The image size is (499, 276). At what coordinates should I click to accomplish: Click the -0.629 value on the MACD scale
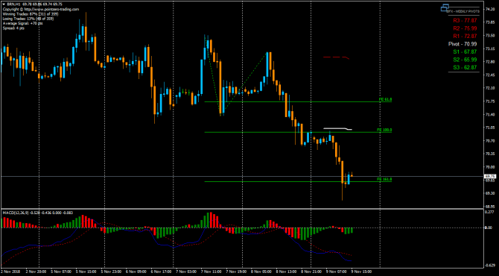click(x=489, y=265)
